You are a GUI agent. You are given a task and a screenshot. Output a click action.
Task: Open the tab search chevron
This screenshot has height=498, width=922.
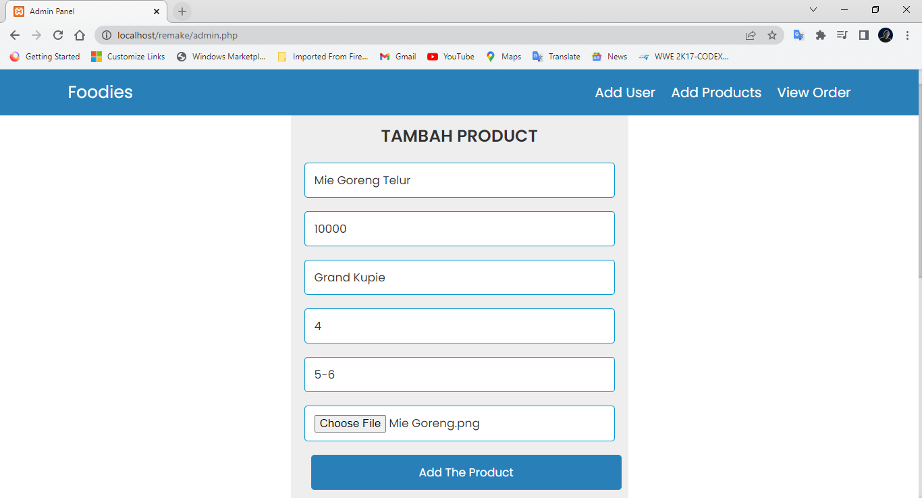813,9
